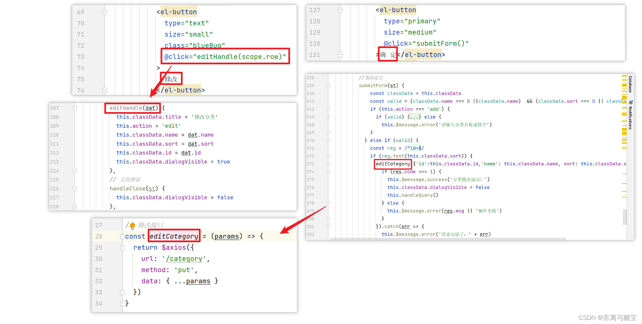Click the editCategory call on line 273

[393, 164]
